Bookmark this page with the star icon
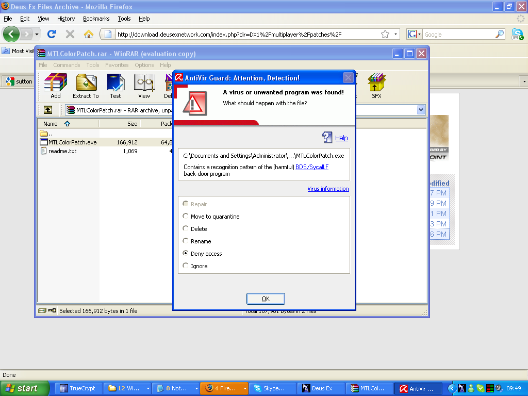The image size is (528, 396). pos(385,34)
